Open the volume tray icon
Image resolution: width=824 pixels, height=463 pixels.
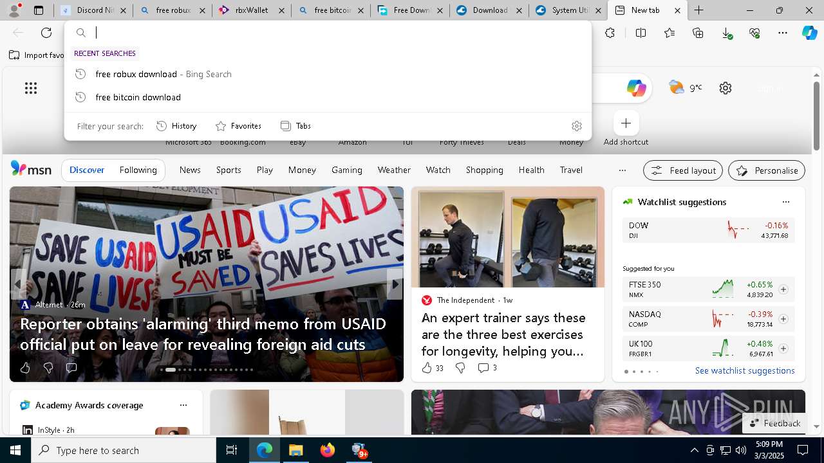click(741, 450)
